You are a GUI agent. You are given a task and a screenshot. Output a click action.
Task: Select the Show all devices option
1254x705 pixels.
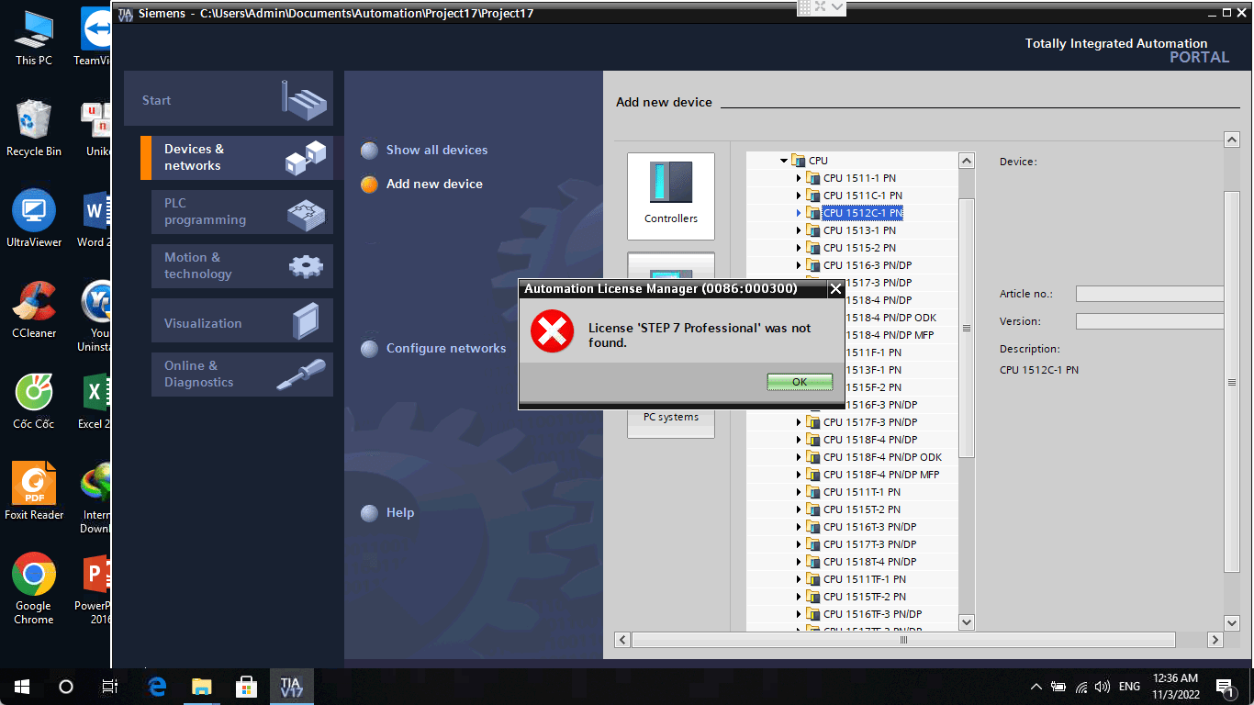436,151
